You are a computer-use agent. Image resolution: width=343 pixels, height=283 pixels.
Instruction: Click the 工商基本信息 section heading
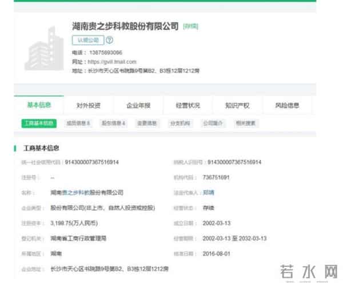coord(41,148)
